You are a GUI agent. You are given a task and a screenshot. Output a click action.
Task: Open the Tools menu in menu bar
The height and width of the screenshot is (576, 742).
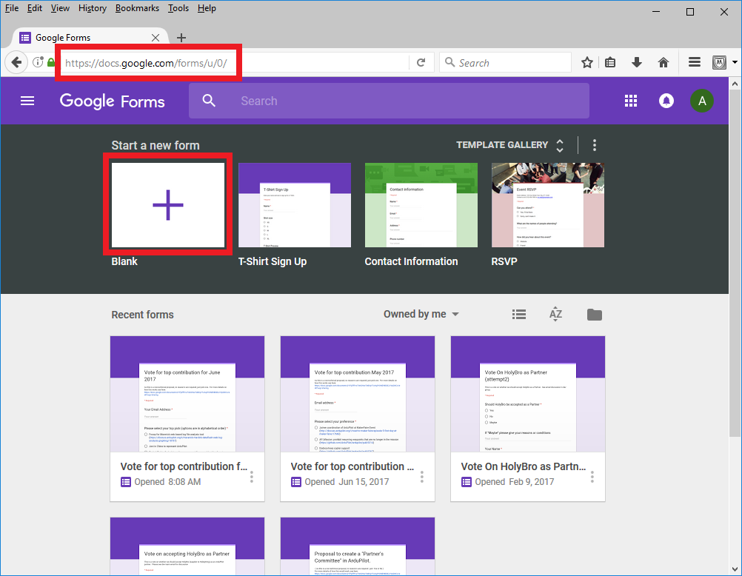tap(178, 8)
